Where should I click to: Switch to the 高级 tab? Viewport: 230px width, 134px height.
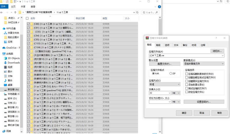(x=158, y=45)
